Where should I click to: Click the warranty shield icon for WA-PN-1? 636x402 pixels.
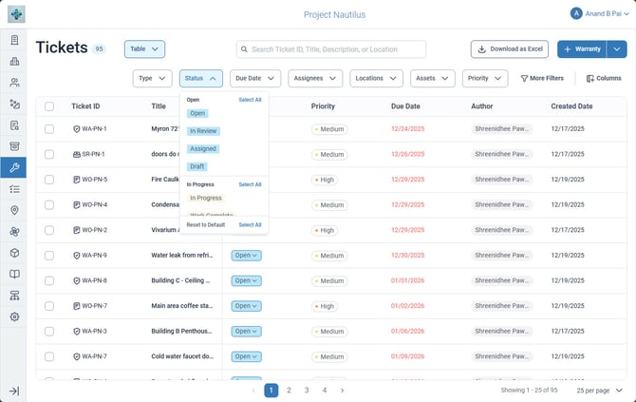[x=77, y=129]
